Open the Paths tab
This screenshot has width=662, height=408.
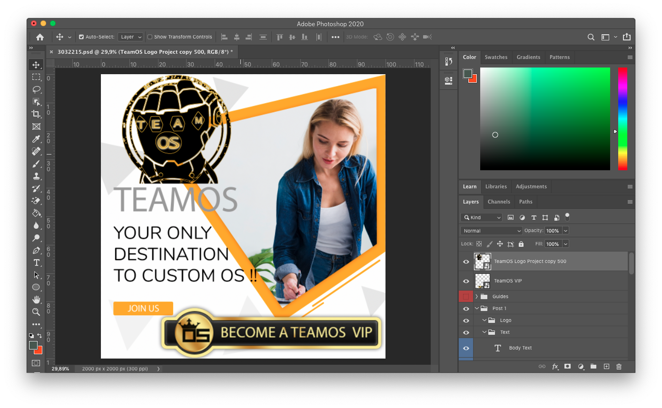click(x=526, y=202)
